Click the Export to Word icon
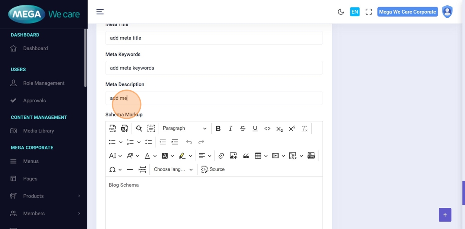Screen dimensions: 465x229 [125, 128]
